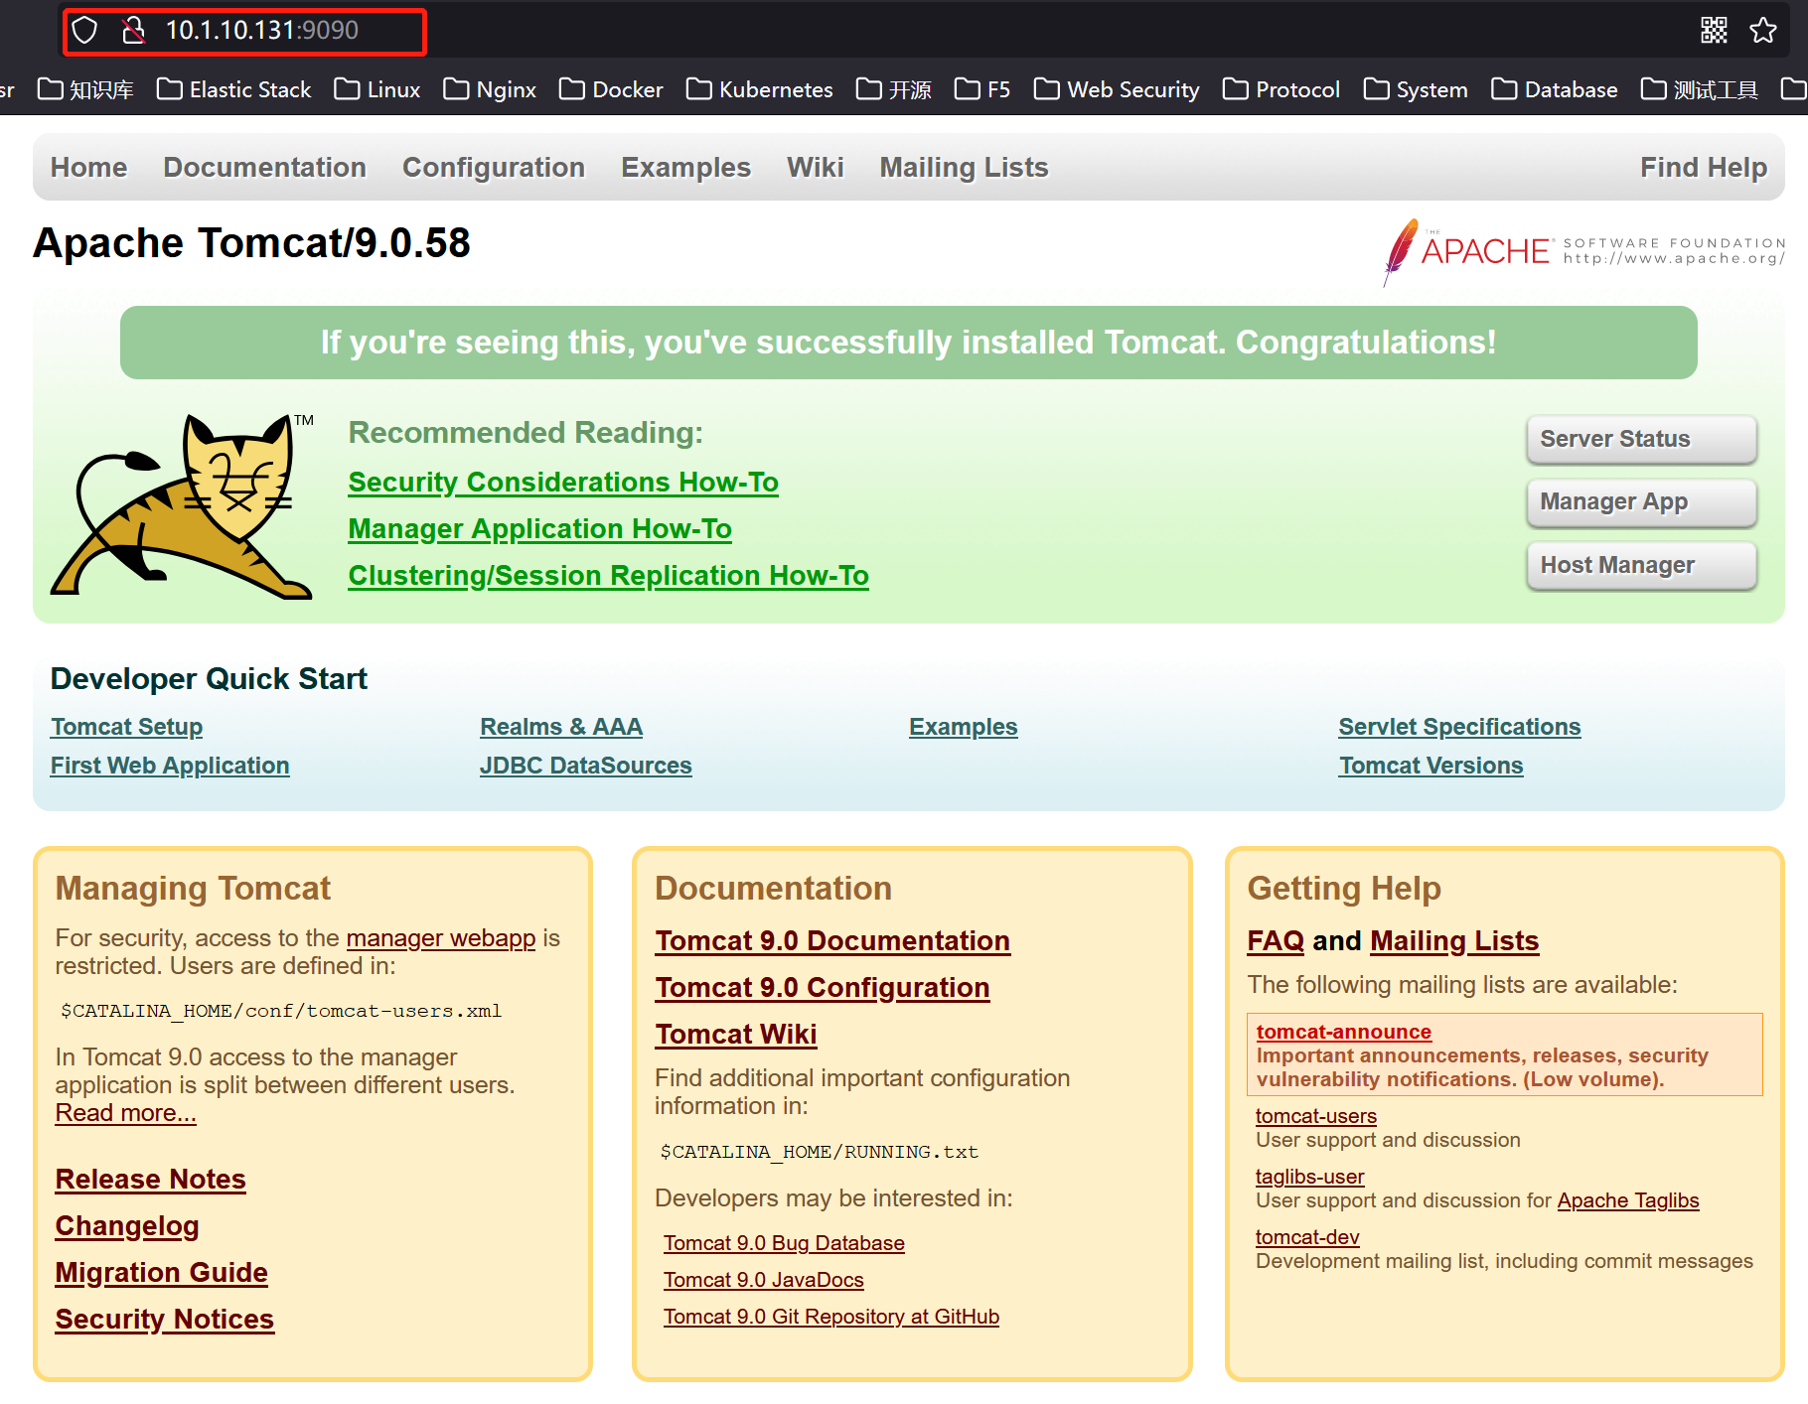Open Clustering/Session Replication How-To link

pyautogui.click(x=609, y=576)
